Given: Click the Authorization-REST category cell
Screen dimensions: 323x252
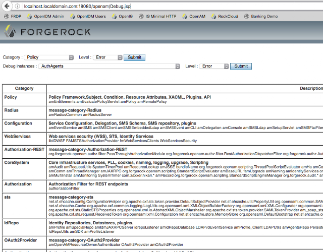Looking at the screenshot, I should point(24,152).
